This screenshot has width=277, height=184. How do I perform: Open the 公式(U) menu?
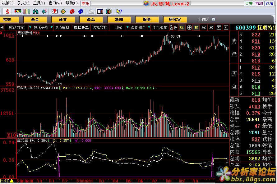tap(23, 3)
